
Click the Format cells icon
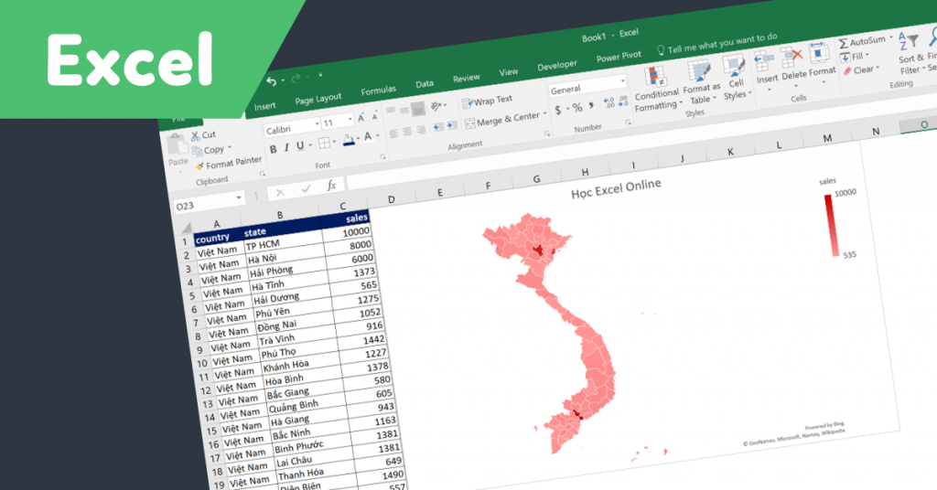(x=819, y=54)
